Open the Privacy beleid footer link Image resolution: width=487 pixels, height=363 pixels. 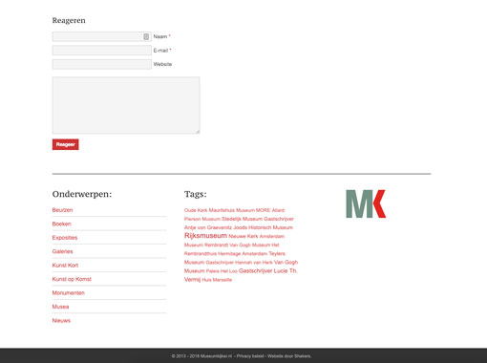click(x=250, y=356)
